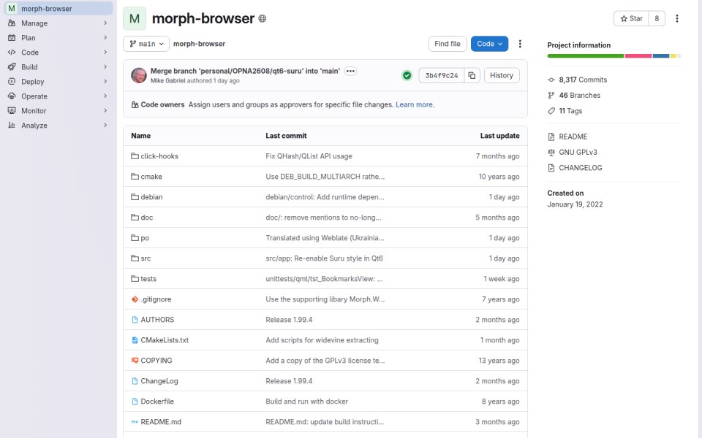Click Mike Gabriel's avatar image
702x438 pixels.
pyautogui.click(x=139, y=75)
